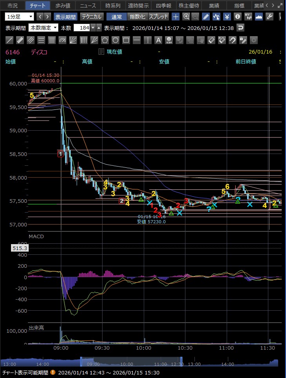Open chart settings wrench icon
Screen dimensions: 286x378
(269, 17)
